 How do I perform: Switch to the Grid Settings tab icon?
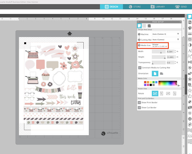tap(144, 26)
